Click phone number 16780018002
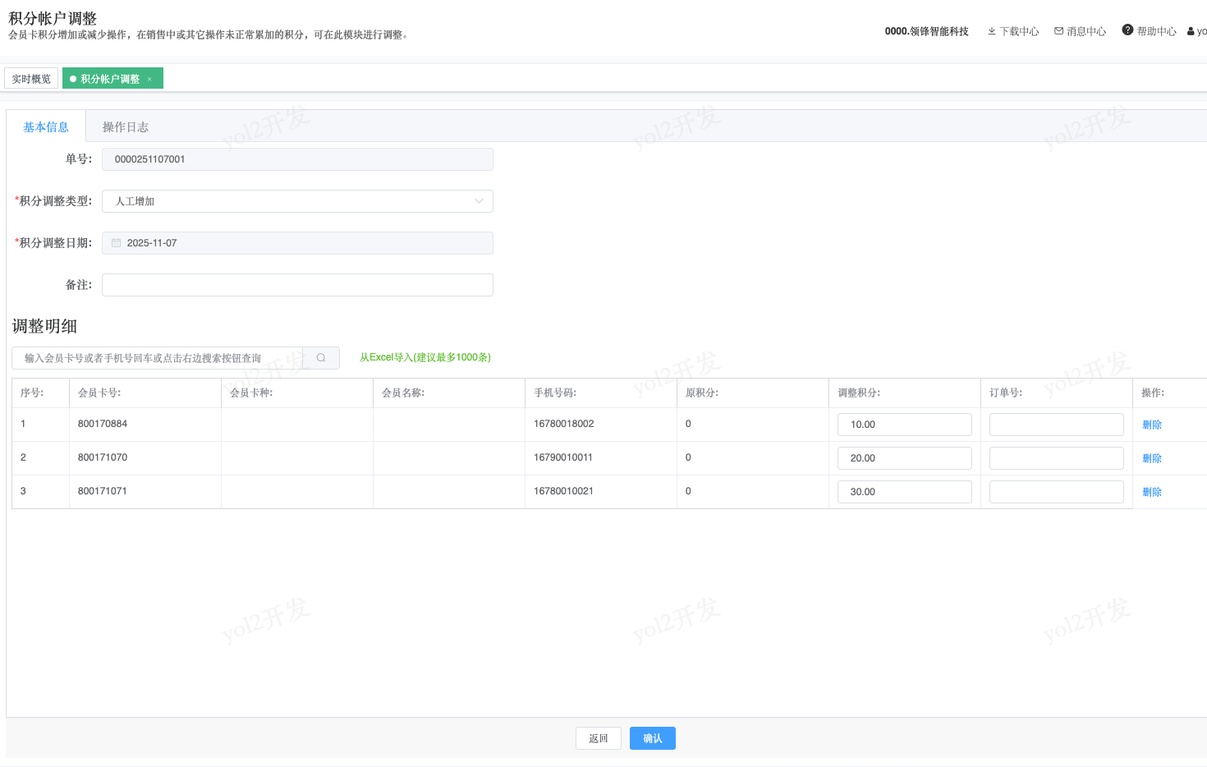The image size is (1207, 767). coord(564,424)
